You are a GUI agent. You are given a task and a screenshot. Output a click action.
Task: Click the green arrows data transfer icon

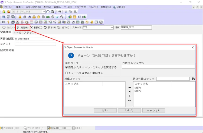point(84,17)
